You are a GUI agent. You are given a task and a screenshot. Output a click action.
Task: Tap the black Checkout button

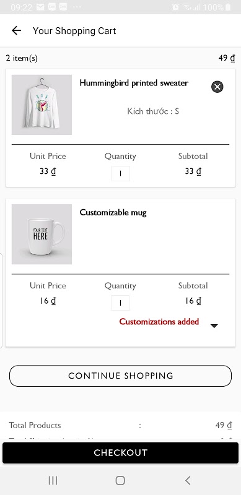[x=120, y=453]
